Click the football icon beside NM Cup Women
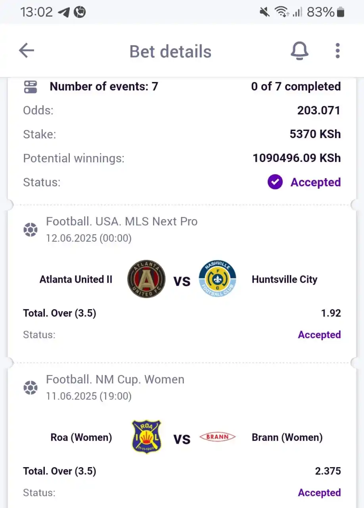 pos(31,387)
